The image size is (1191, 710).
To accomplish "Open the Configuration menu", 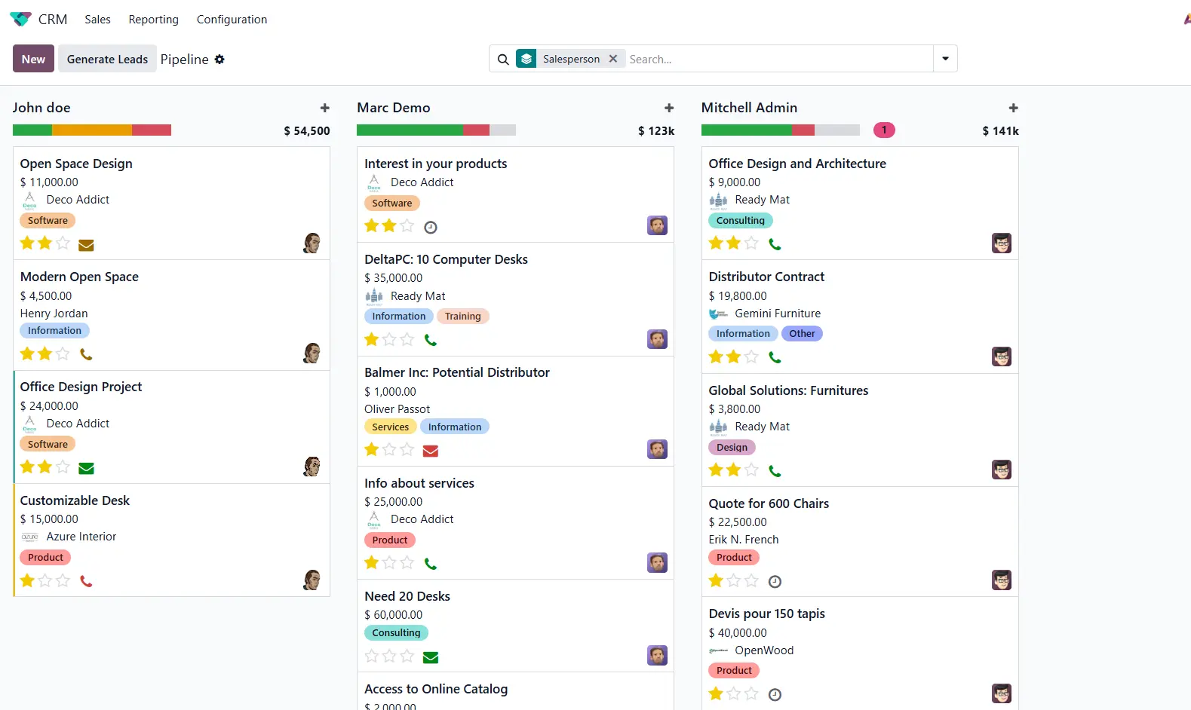I will click(232, 20).
